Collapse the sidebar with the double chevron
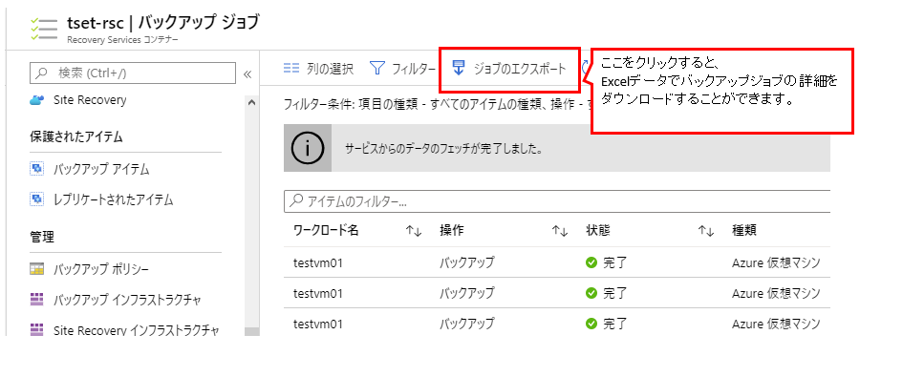The height and width of the screenshot is (377, 903). pyautogui.click(x=247, y=73)
